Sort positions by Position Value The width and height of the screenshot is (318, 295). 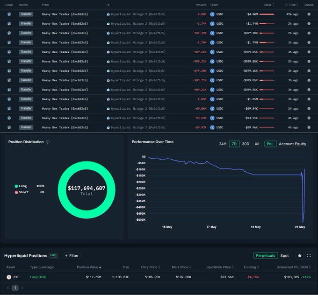tap(88, 267)
